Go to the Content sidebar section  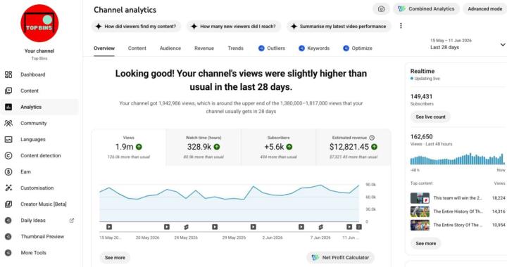pyautogui.click(x=39, y=91)
